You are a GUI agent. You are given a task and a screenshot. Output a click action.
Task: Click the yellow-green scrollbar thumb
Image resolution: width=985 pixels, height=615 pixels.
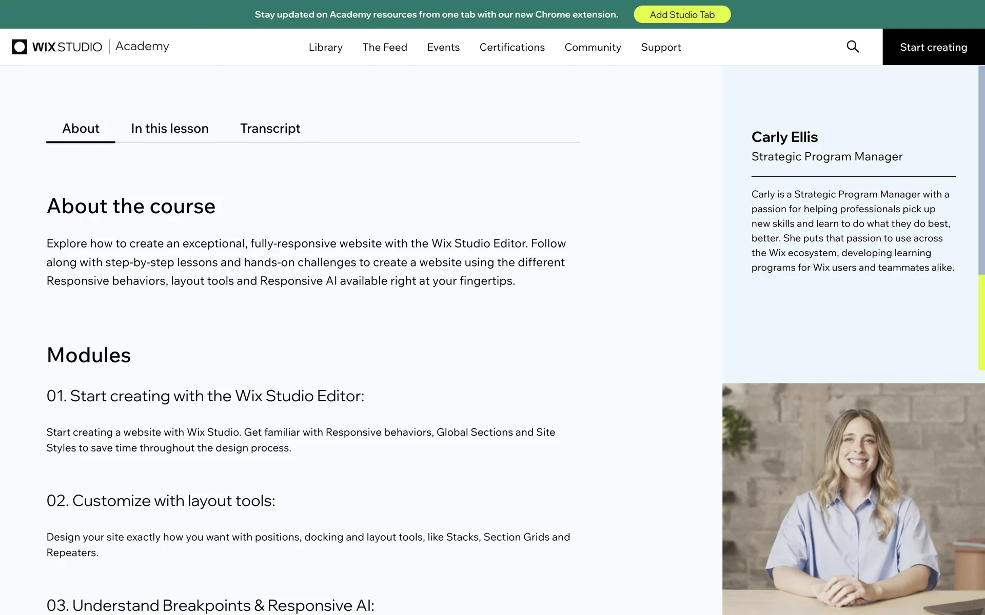click(981, 322)
